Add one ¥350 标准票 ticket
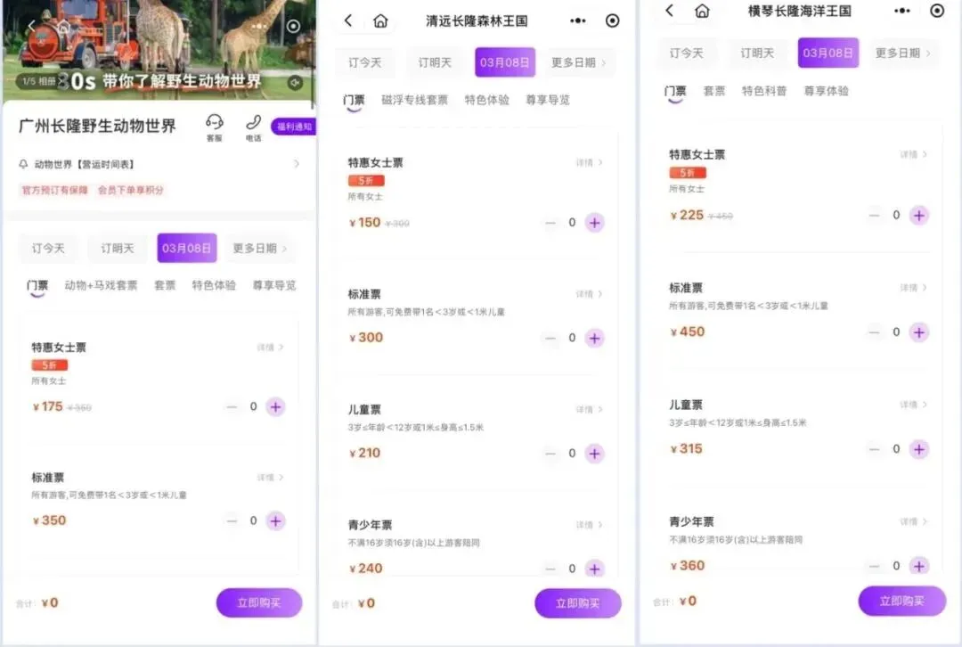Viewport: 962px width, 647px height. (275, 520)
